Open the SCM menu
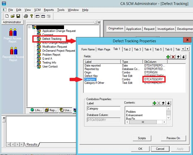Image resolution: width=193 pixels, height=155 pixels. 37,10
